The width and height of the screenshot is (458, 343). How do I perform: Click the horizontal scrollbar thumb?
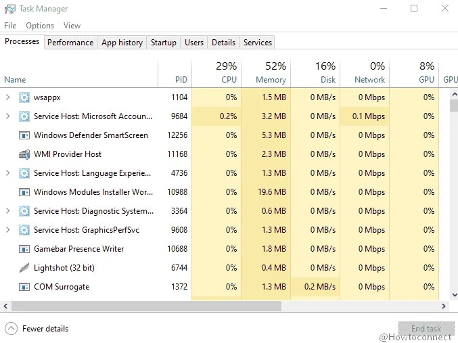[x=146, y=306]
